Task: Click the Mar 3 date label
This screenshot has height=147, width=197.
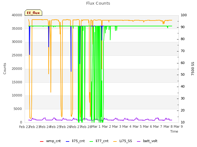Action: [117, 126]
